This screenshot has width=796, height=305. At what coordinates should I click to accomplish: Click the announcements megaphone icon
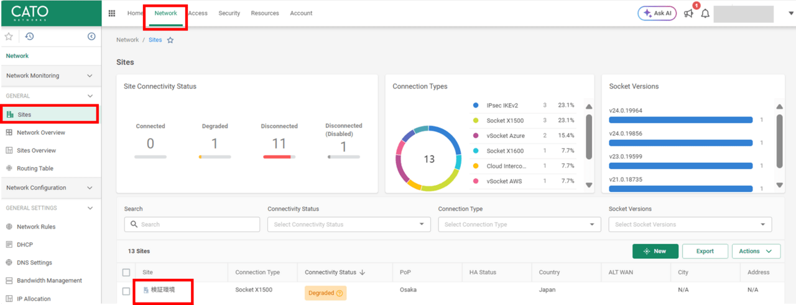(x=688, y=14)
